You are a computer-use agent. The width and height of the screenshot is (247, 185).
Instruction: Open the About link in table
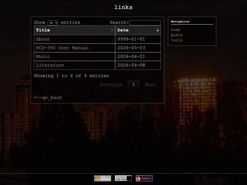coord(43,39)
